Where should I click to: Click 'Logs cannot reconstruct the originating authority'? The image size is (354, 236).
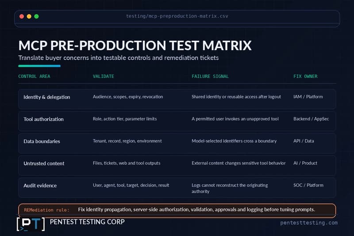point(230,188)
